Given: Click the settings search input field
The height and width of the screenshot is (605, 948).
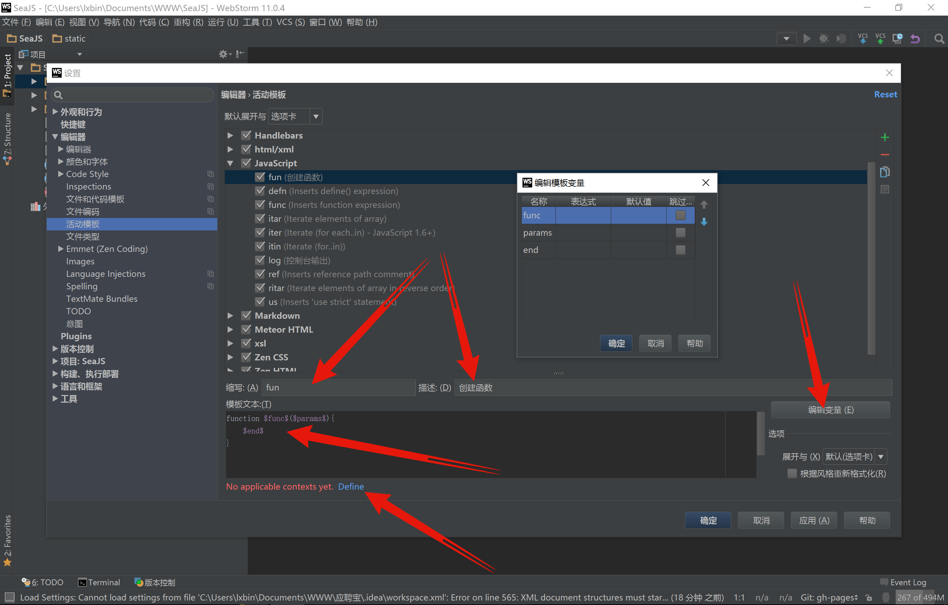Looking at the screenshot, I should pyautogui.click(x=132, y=95).
